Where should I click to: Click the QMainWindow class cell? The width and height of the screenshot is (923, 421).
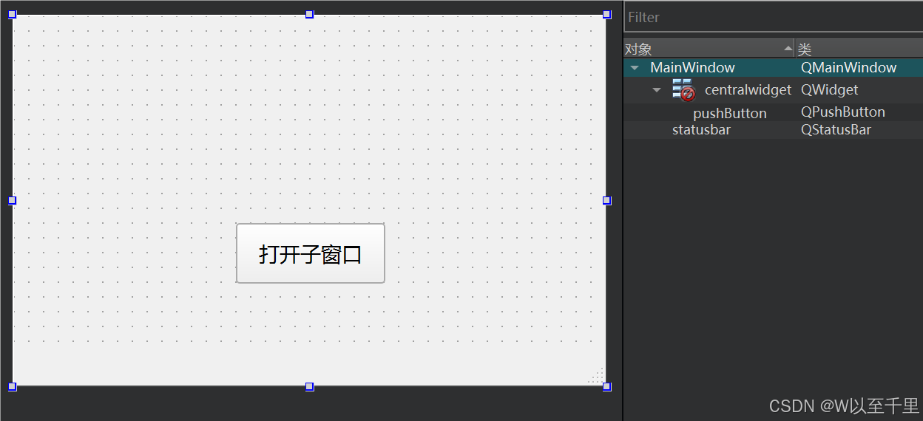click(849, 67)
